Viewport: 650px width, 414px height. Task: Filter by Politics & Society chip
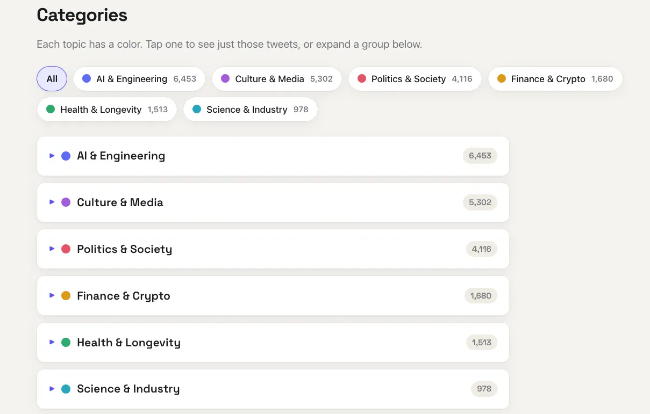[x=415, y=79]
